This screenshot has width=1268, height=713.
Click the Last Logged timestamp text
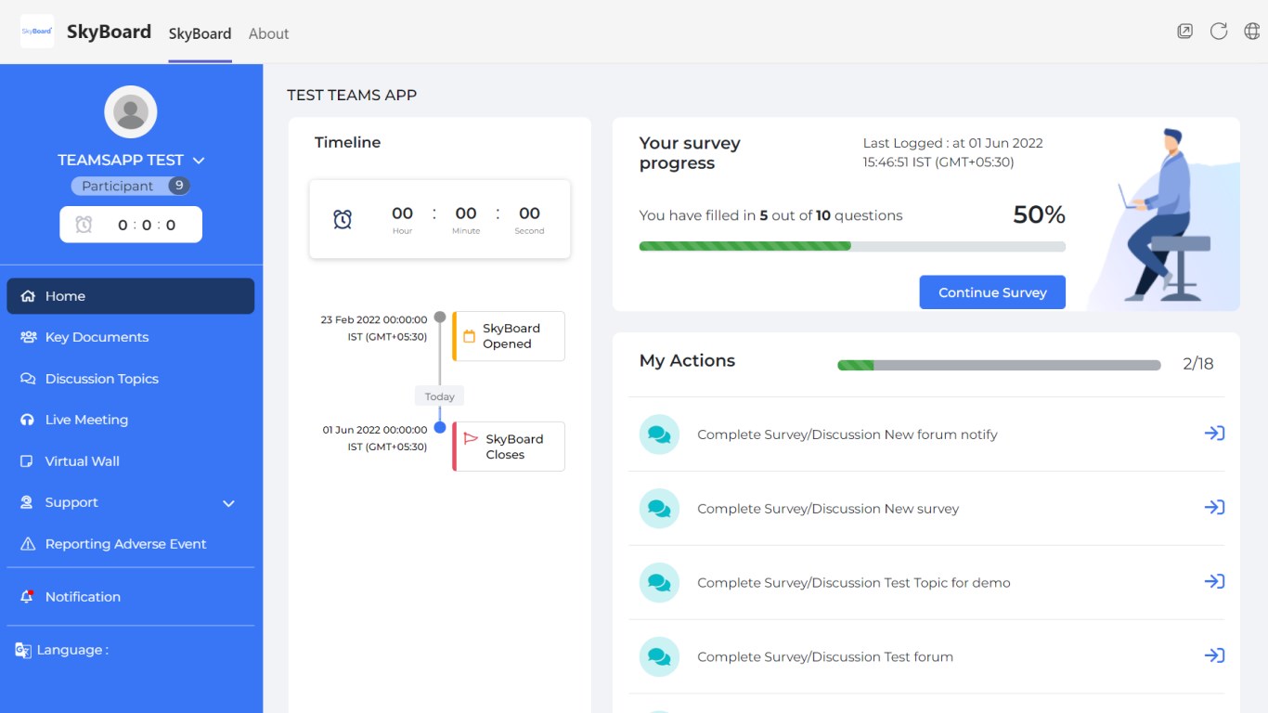pyautogui.click(x=953, y=152)
